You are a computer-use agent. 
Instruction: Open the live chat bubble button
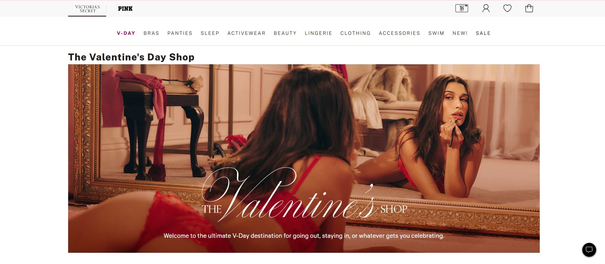click(589, 250)
